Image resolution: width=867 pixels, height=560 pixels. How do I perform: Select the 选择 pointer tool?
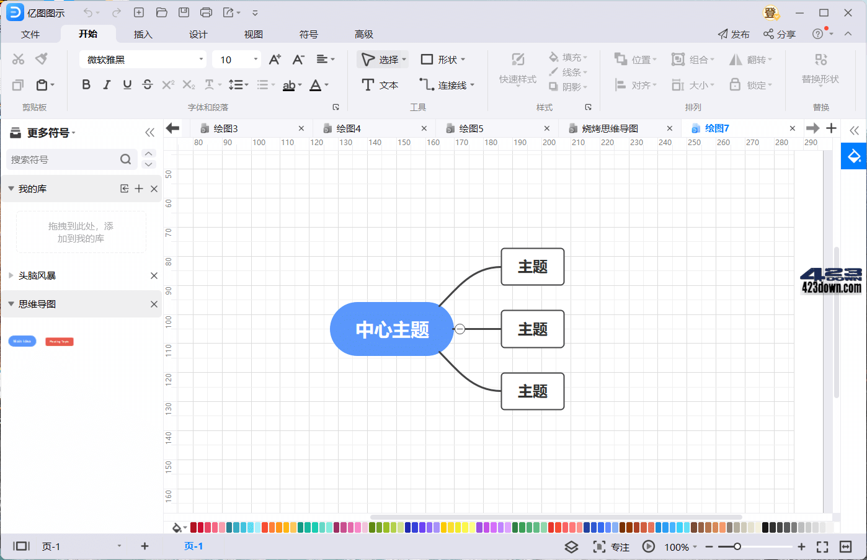pos(383,60)
